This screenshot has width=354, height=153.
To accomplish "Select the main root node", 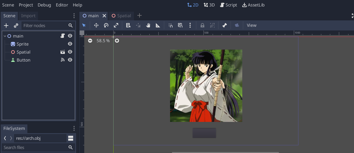I will point(18,36).
